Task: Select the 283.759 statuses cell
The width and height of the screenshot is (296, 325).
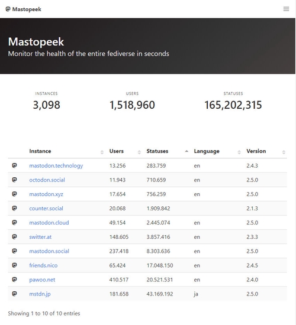Action: click(156, 165)
